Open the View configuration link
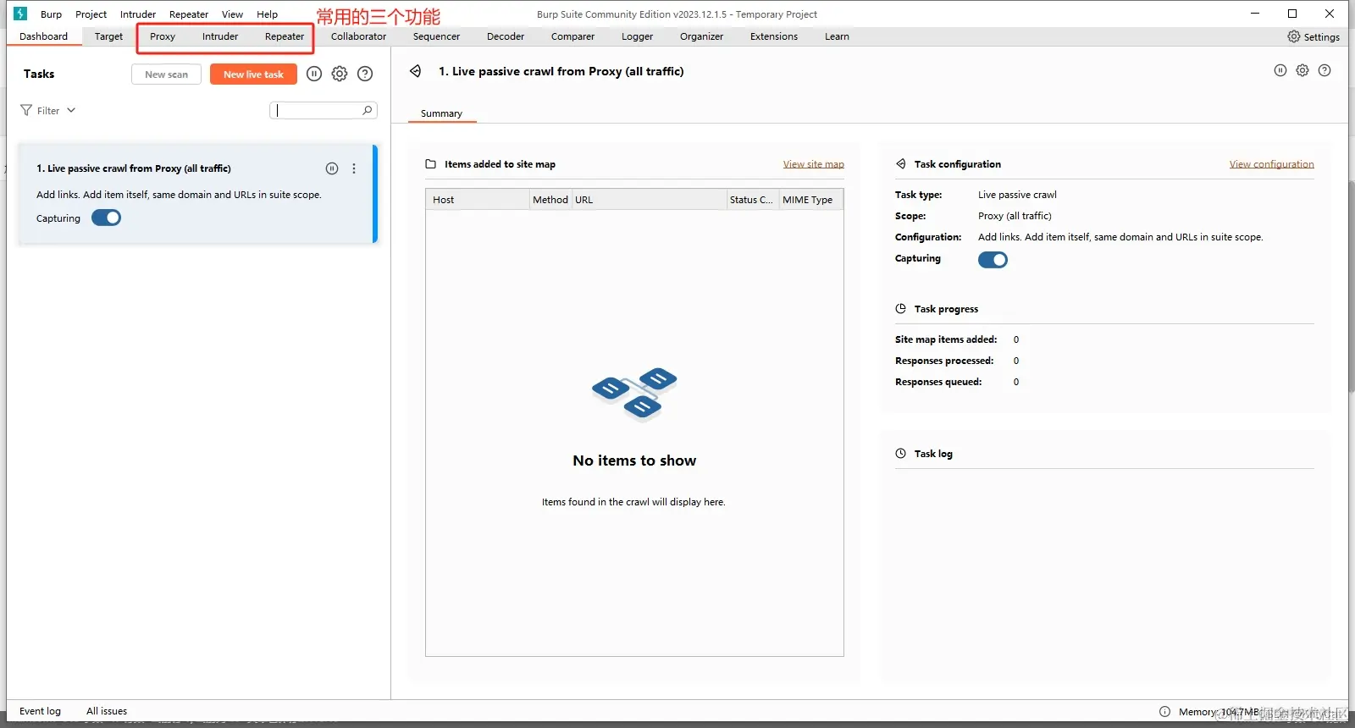The image size is (1355, 728). (1272, 164)
